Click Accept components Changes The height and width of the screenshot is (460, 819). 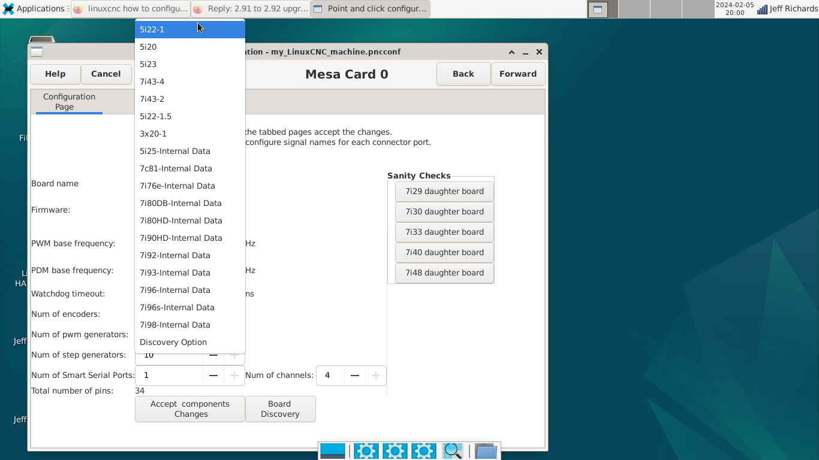[190, 409]
